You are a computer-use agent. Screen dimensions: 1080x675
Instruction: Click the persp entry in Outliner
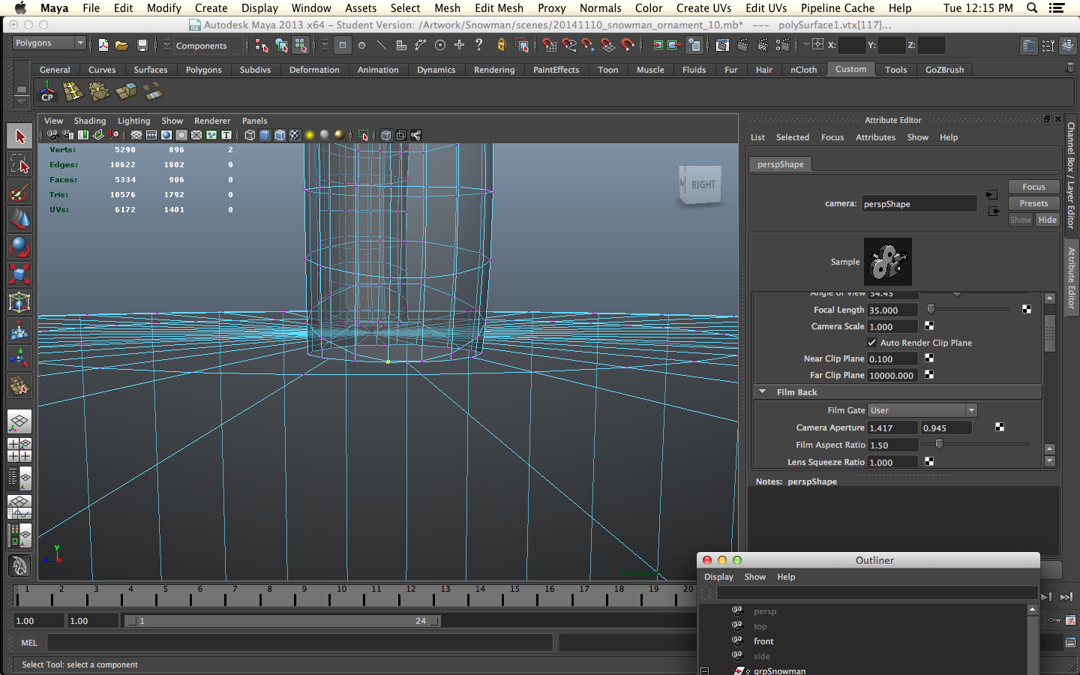point(764,611)
